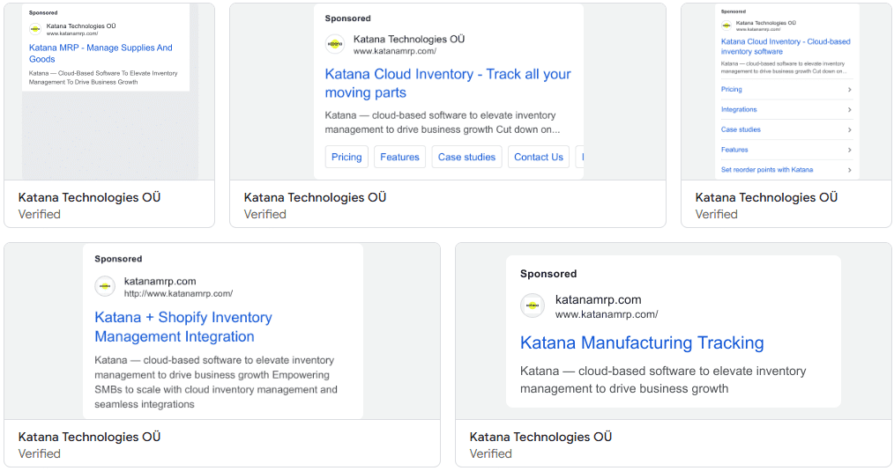The height and width of the screenshot is (471, 894).
Task: Expand the Integrations row chevron
Action: point(849,109)
